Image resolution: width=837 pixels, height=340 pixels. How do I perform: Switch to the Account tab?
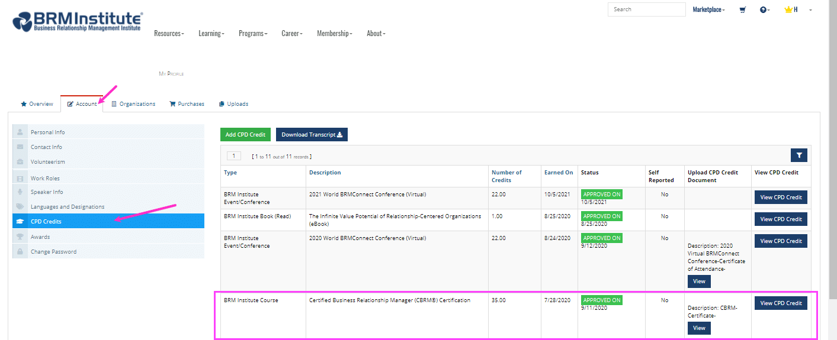(x=82, y=104)
